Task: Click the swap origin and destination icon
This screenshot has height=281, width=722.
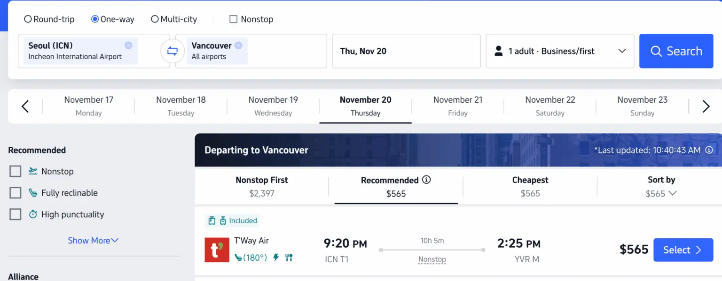Action: (173, 51)
